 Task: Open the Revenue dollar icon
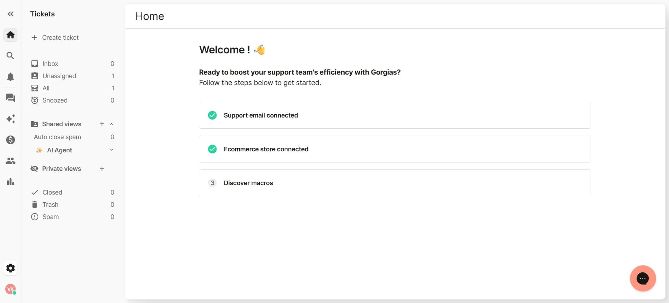pyautogui.click(x=10, y=140)
